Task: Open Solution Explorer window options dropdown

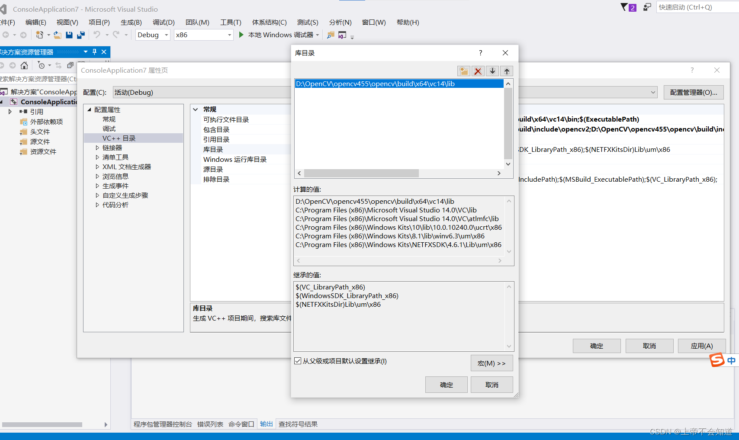Action: coord(86,52)
